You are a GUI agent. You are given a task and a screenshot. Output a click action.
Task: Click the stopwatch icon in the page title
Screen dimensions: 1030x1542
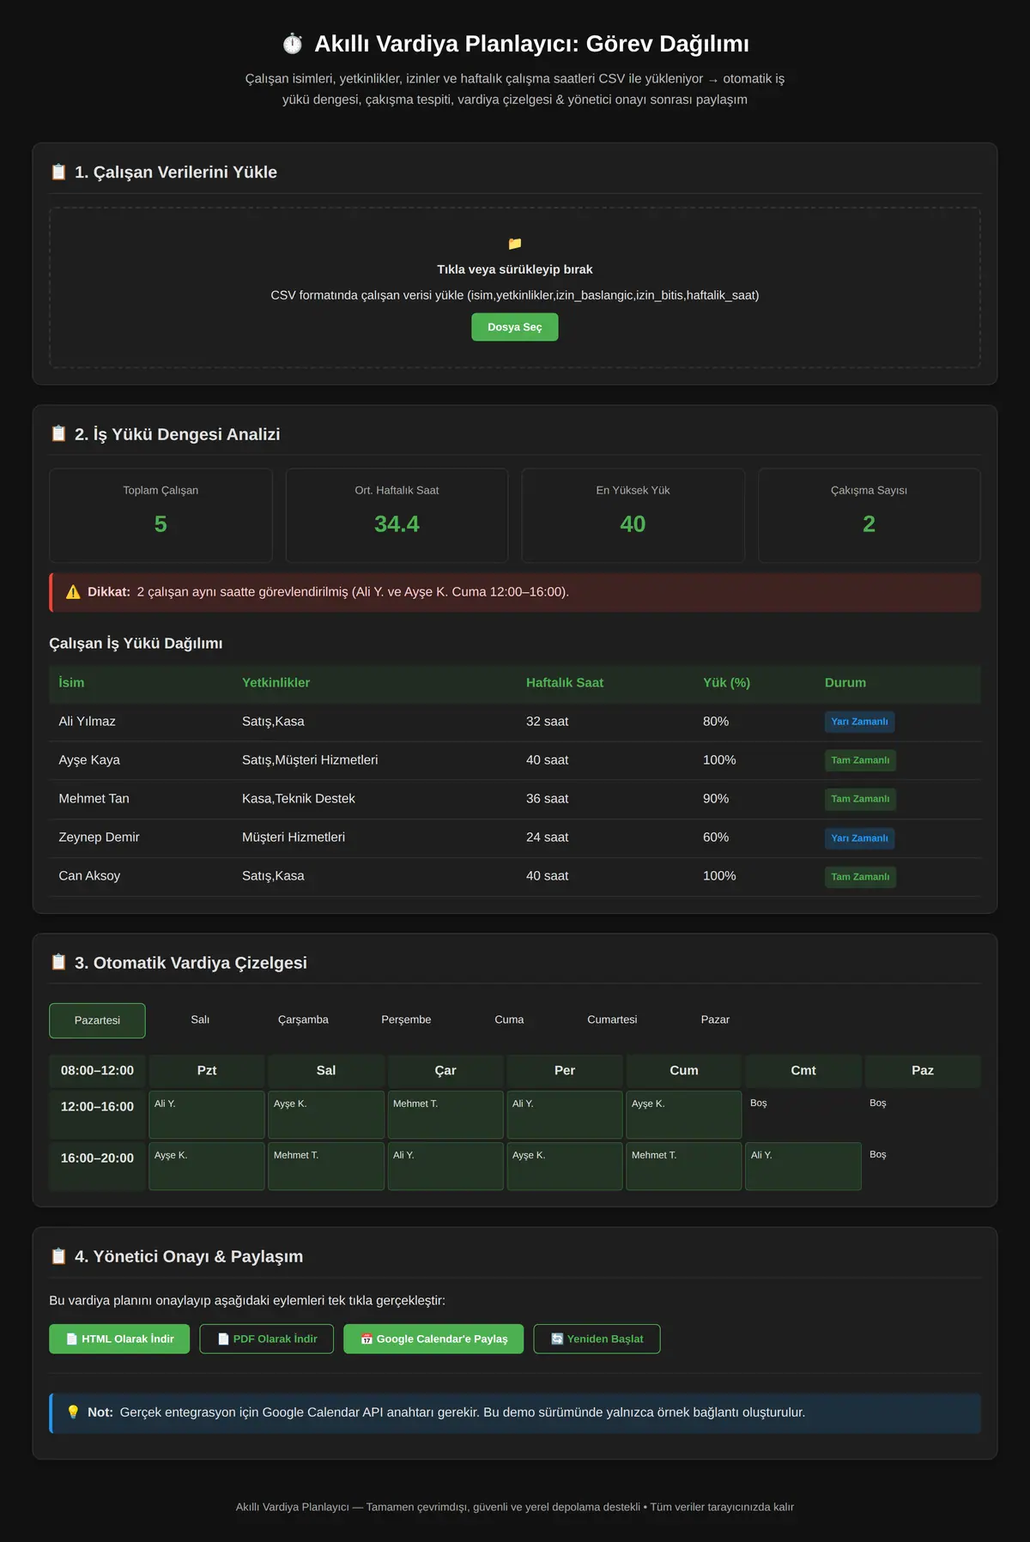pos(293,44)
